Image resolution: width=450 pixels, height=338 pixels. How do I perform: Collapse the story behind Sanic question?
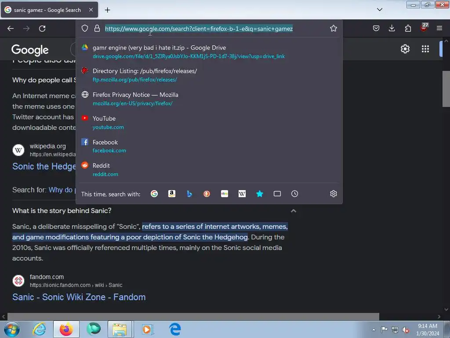pos(293,211)
